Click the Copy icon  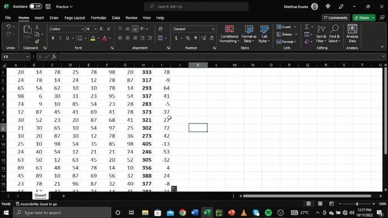click(37, 34)
